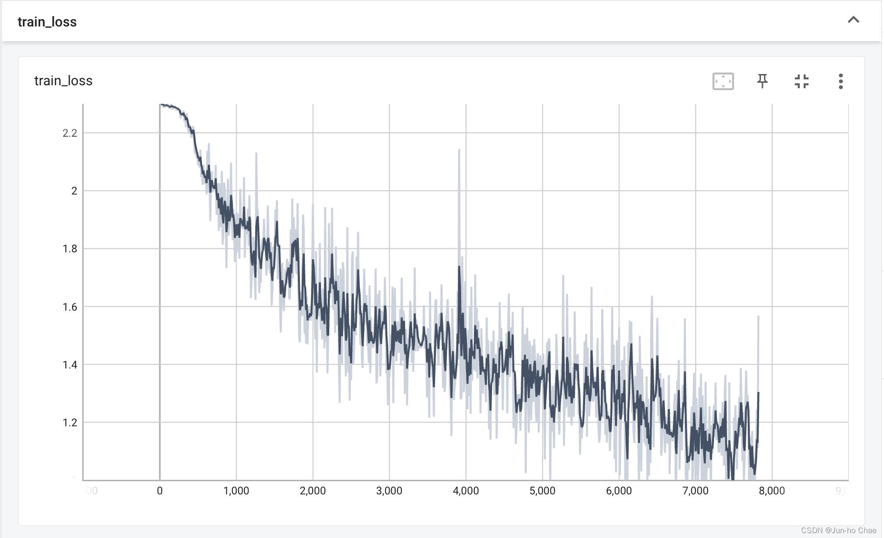Click the 1.8 y-axis label

[x=70, y=249]
